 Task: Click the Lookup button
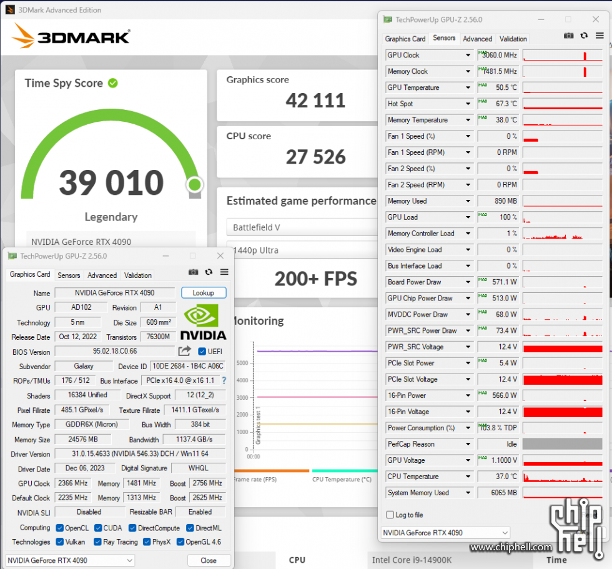point(204,293)
